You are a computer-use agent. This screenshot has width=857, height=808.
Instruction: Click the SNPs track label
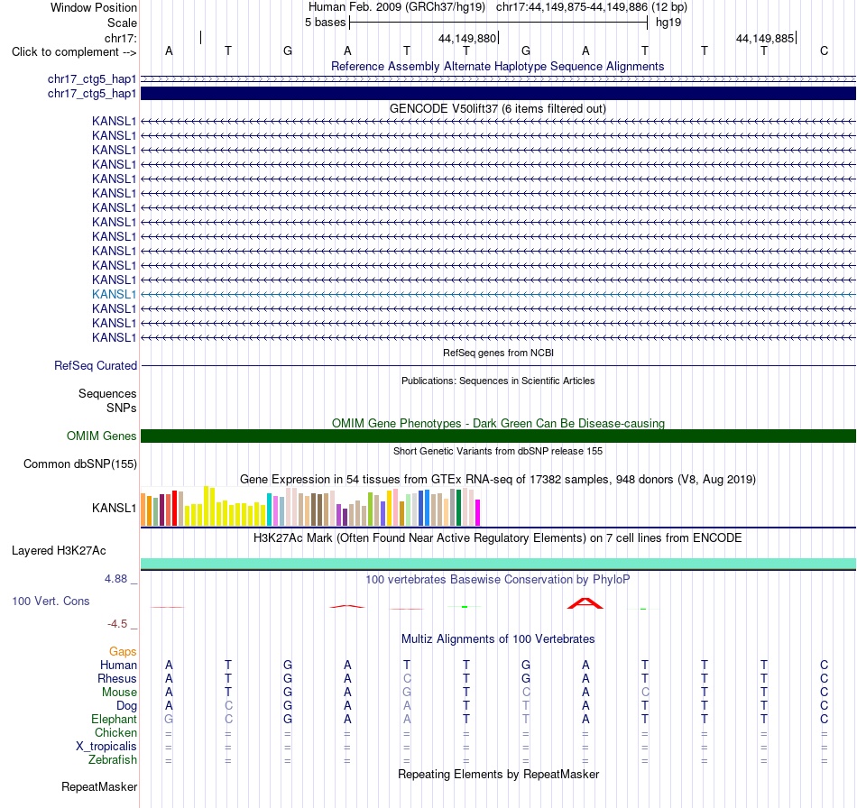click(122, 409)
